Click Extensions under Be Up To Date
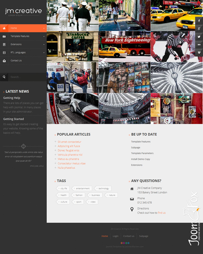 coord(137,165)
